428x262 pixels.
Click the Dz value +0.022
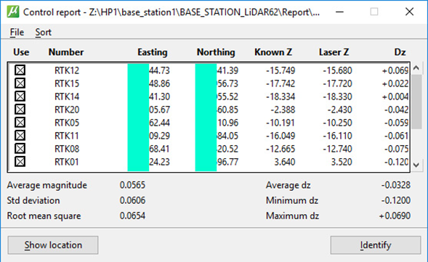click(x=395, y=83)
